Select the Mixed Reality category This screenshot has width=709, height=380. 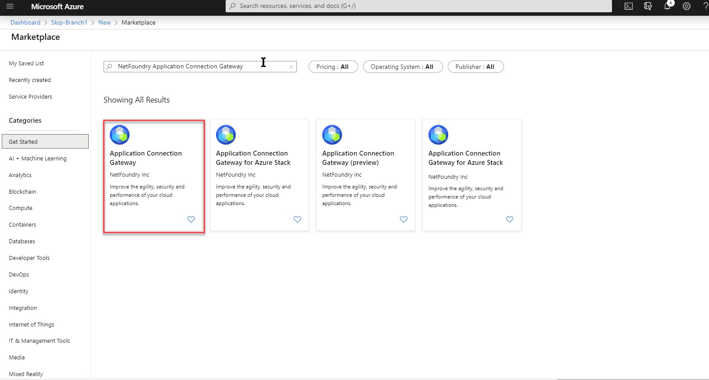26,374
